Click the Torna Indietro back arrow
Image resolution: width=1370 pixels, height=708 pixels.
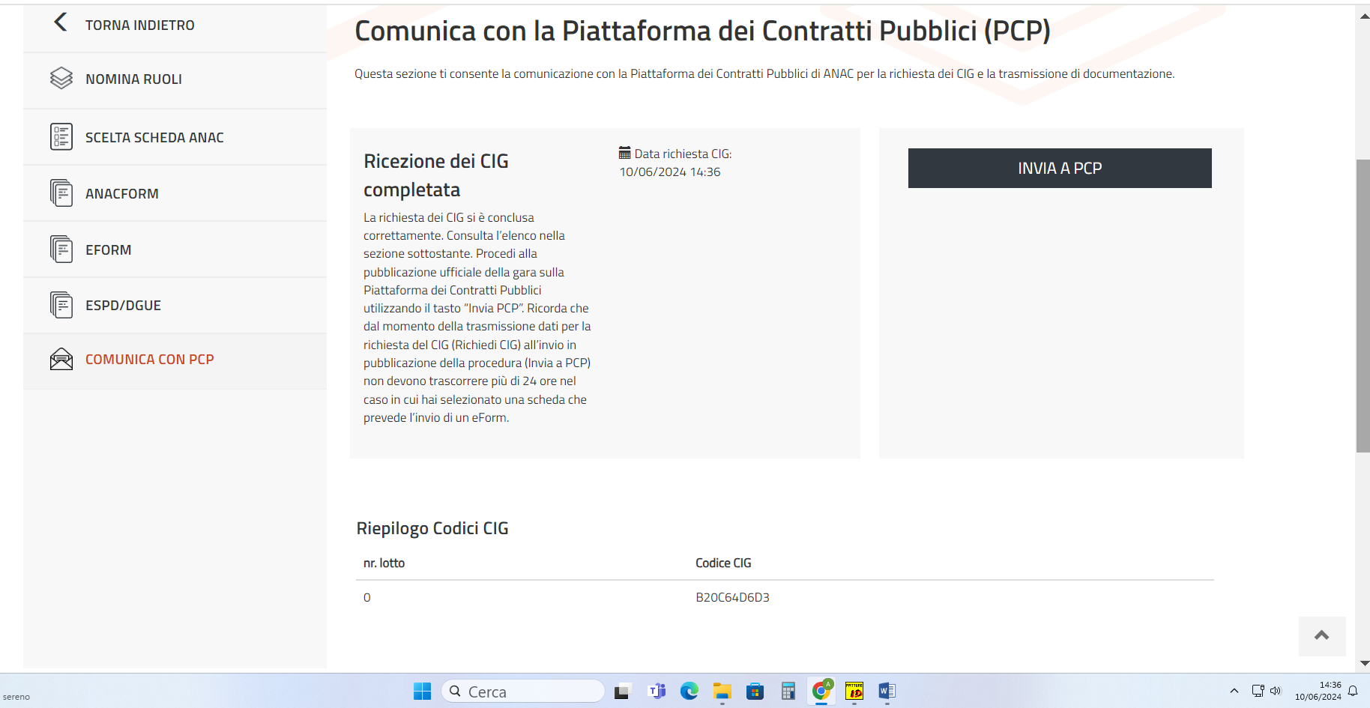click(61, 23)
